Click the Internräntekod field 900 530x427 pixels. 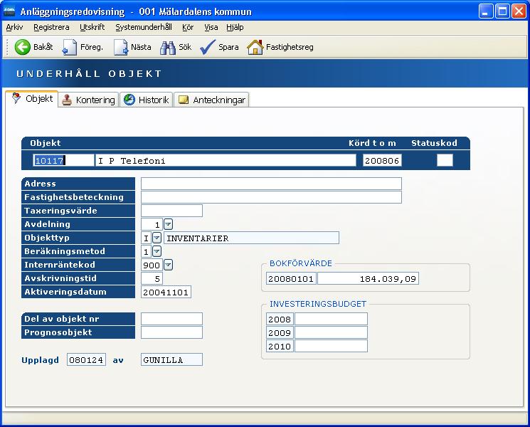[x=152, y=265]
